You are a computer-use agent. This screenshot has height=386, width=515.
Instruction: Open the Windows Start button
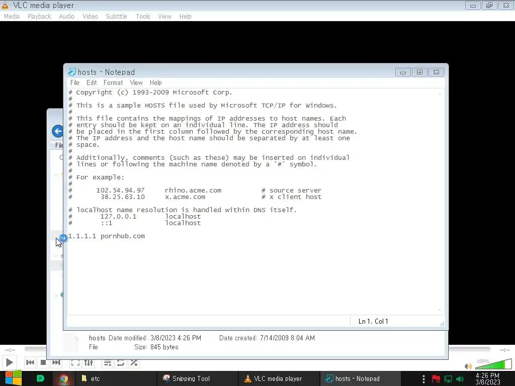pyautogui.click(x=13, y=378)
